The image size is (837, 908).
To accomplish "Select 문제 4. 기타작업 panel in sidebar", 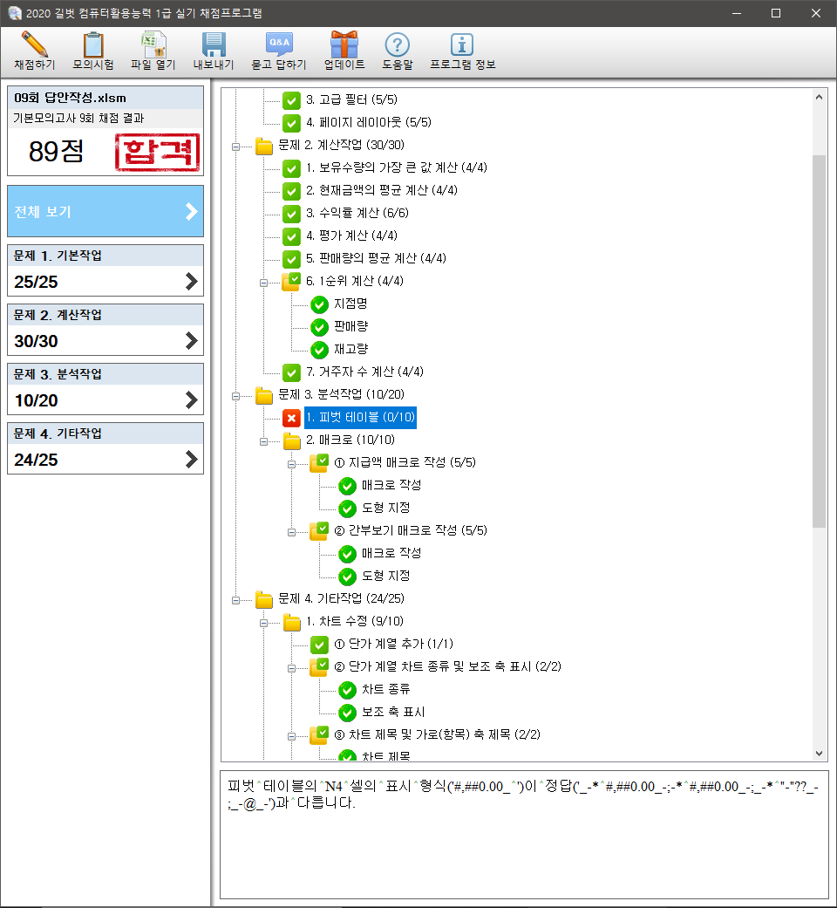I will tap(105, 447).
